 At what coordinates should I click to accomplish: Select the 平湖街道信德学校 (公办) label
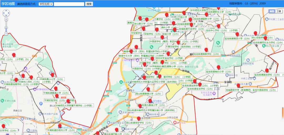click(x=21, y=84)
